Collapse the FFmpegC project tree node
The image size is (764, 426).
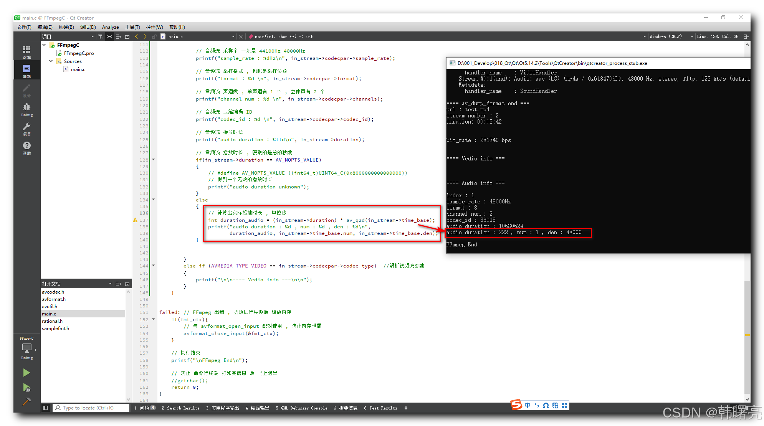point(44,45)
